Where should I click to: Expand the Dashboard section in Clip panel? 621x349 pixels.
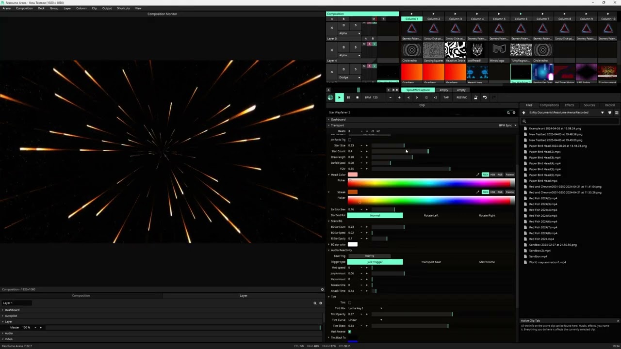tap(337, 119)
